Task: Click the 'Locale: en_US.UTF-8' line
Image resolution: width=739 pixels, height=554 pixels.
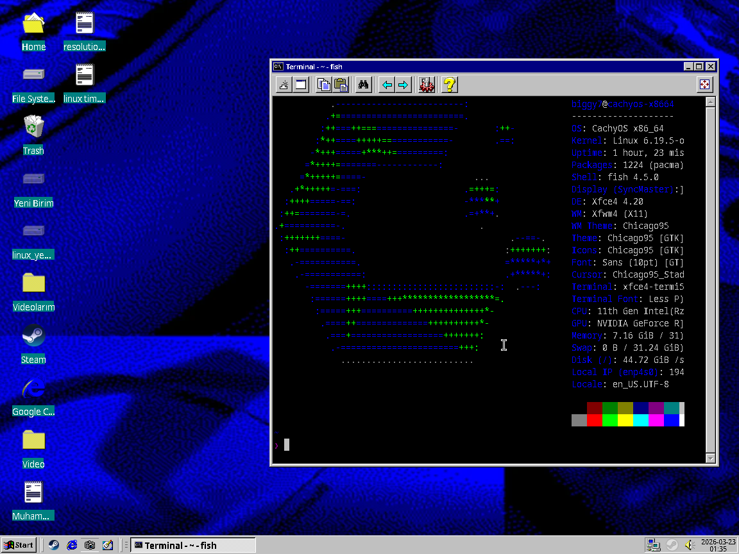Action: pyautogui.click(x=620, y=385)
